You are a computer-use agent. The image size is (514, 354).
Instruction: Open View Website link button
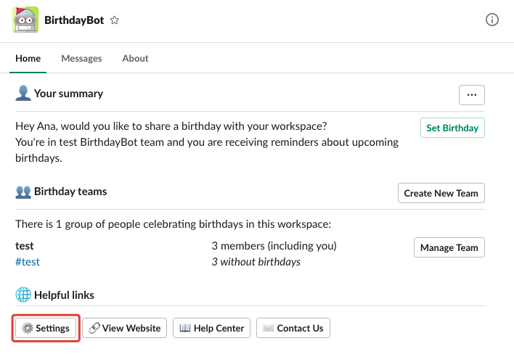125,328
